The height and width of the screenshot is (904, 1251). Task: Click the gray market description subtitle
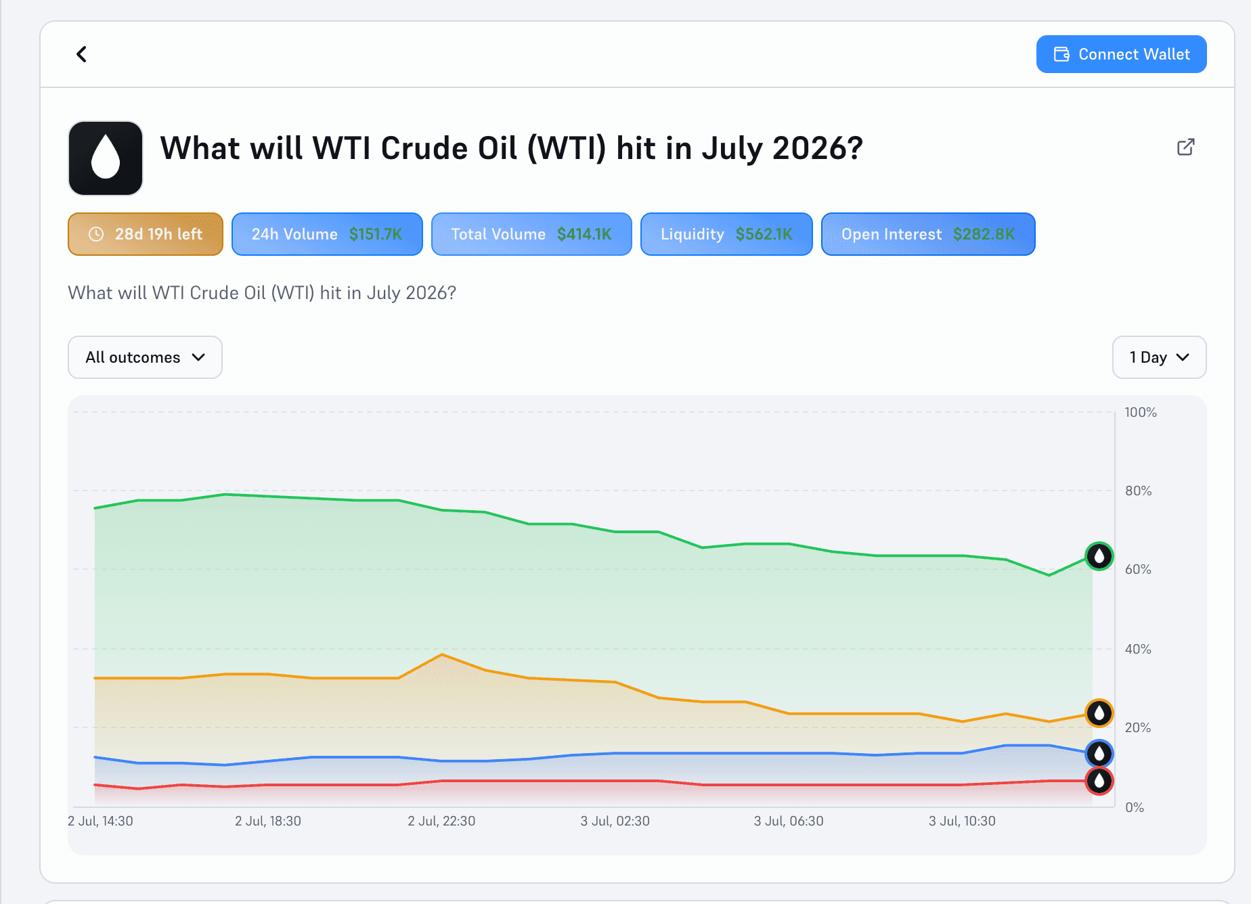[x=262, y=293]
